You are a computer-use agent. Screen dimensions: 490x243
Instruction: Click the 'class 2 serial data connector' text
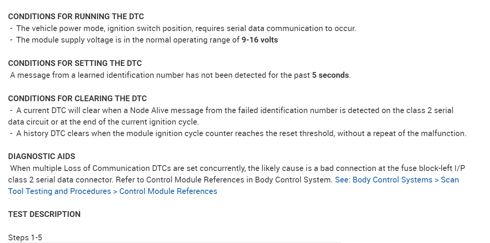tap(60, 180)
